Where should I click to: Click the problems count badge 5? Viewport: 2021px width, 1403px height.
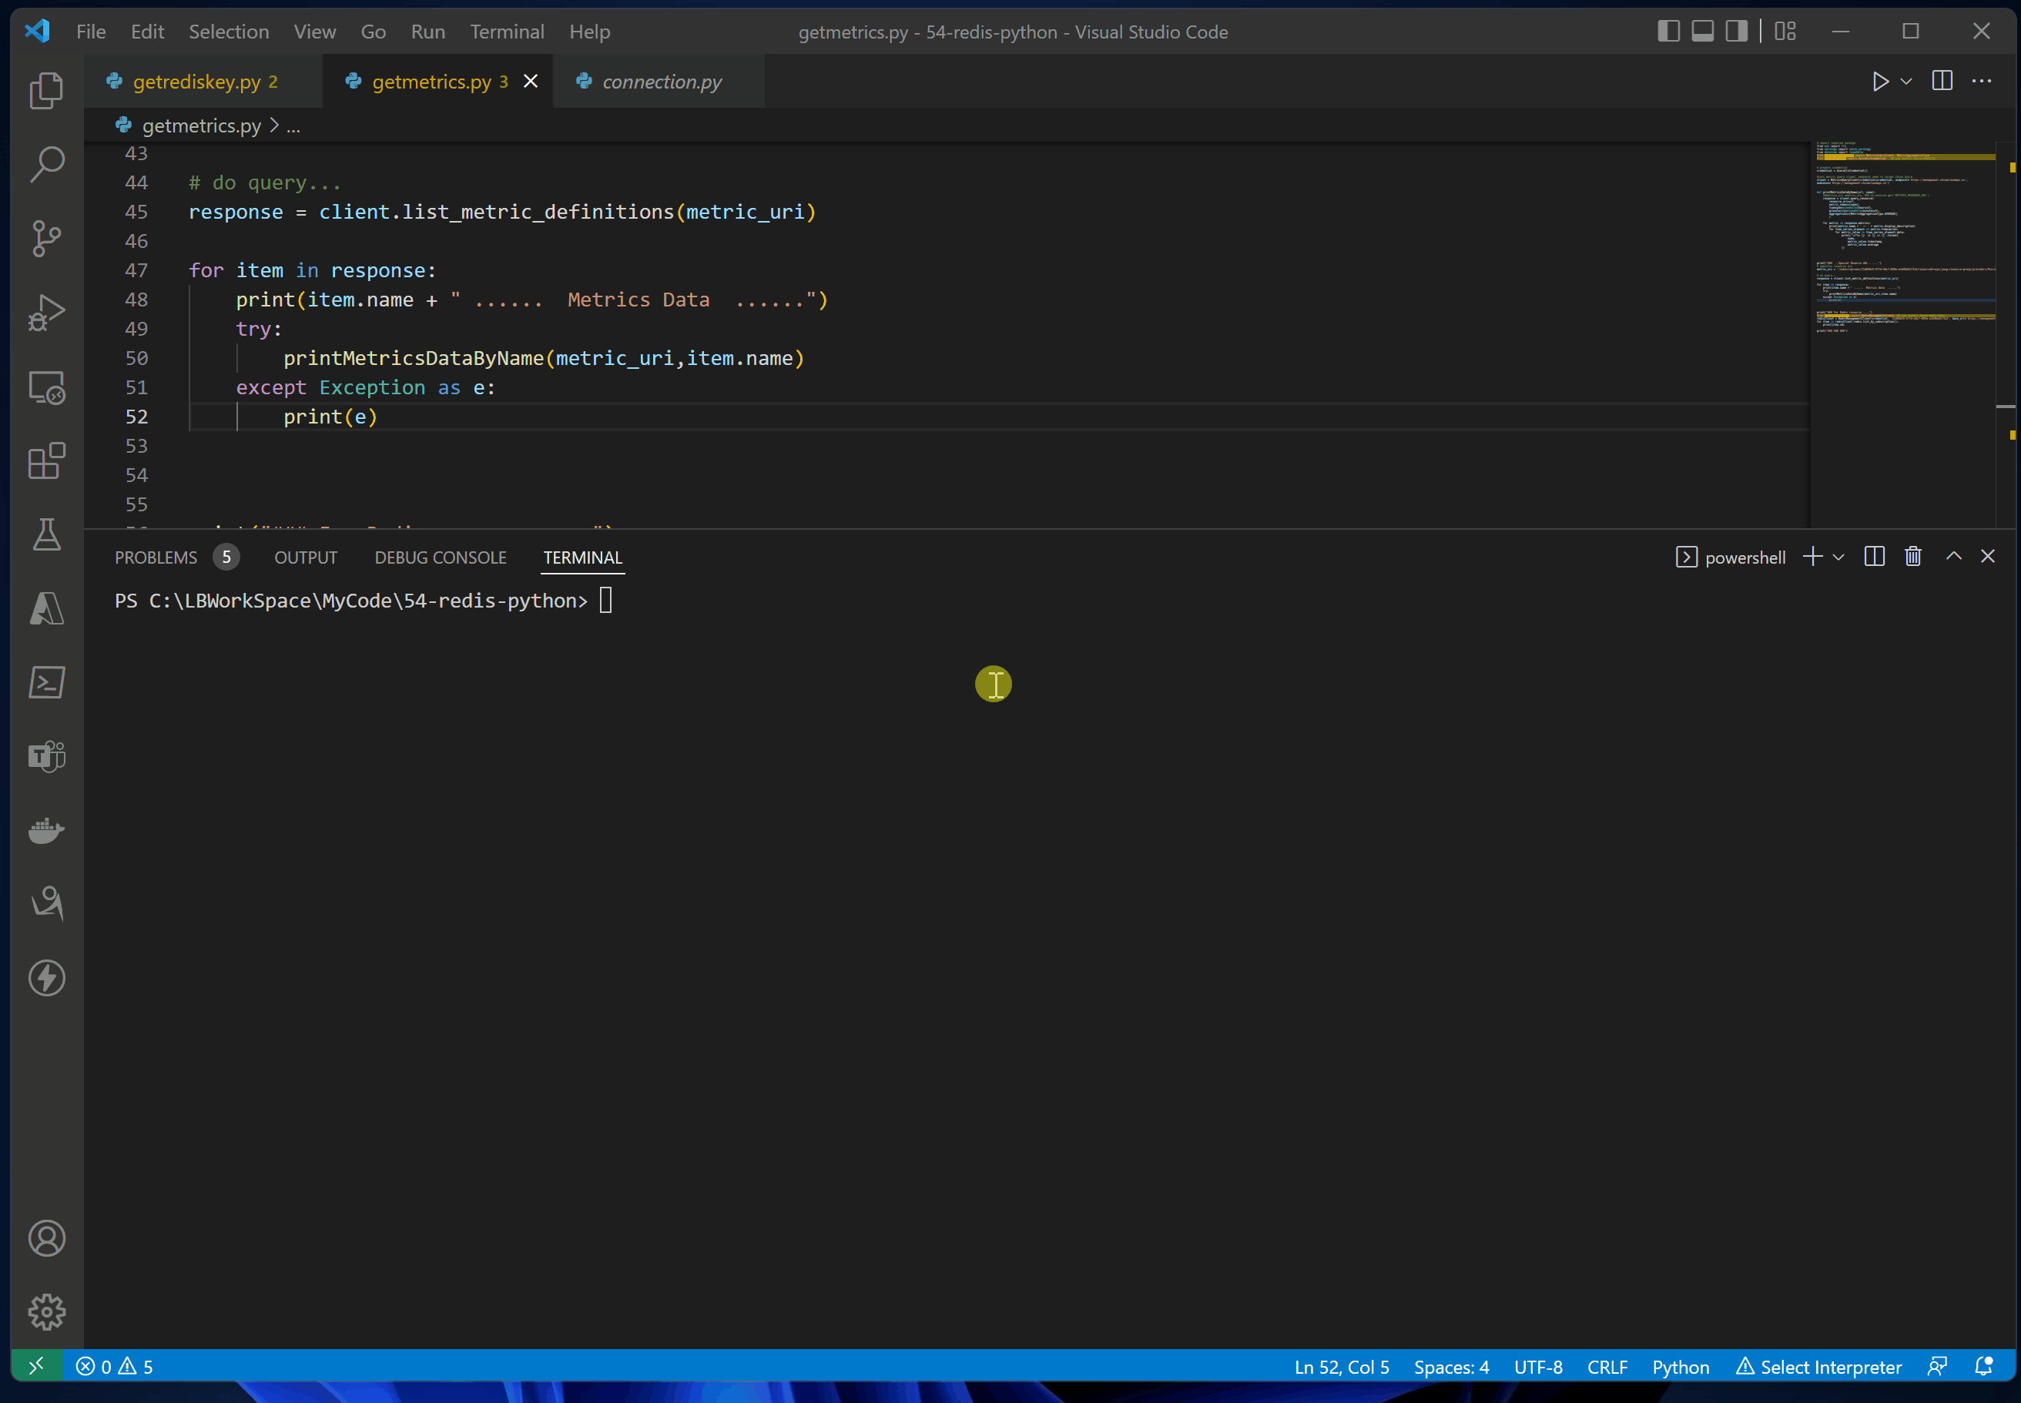tap(226, 556)
